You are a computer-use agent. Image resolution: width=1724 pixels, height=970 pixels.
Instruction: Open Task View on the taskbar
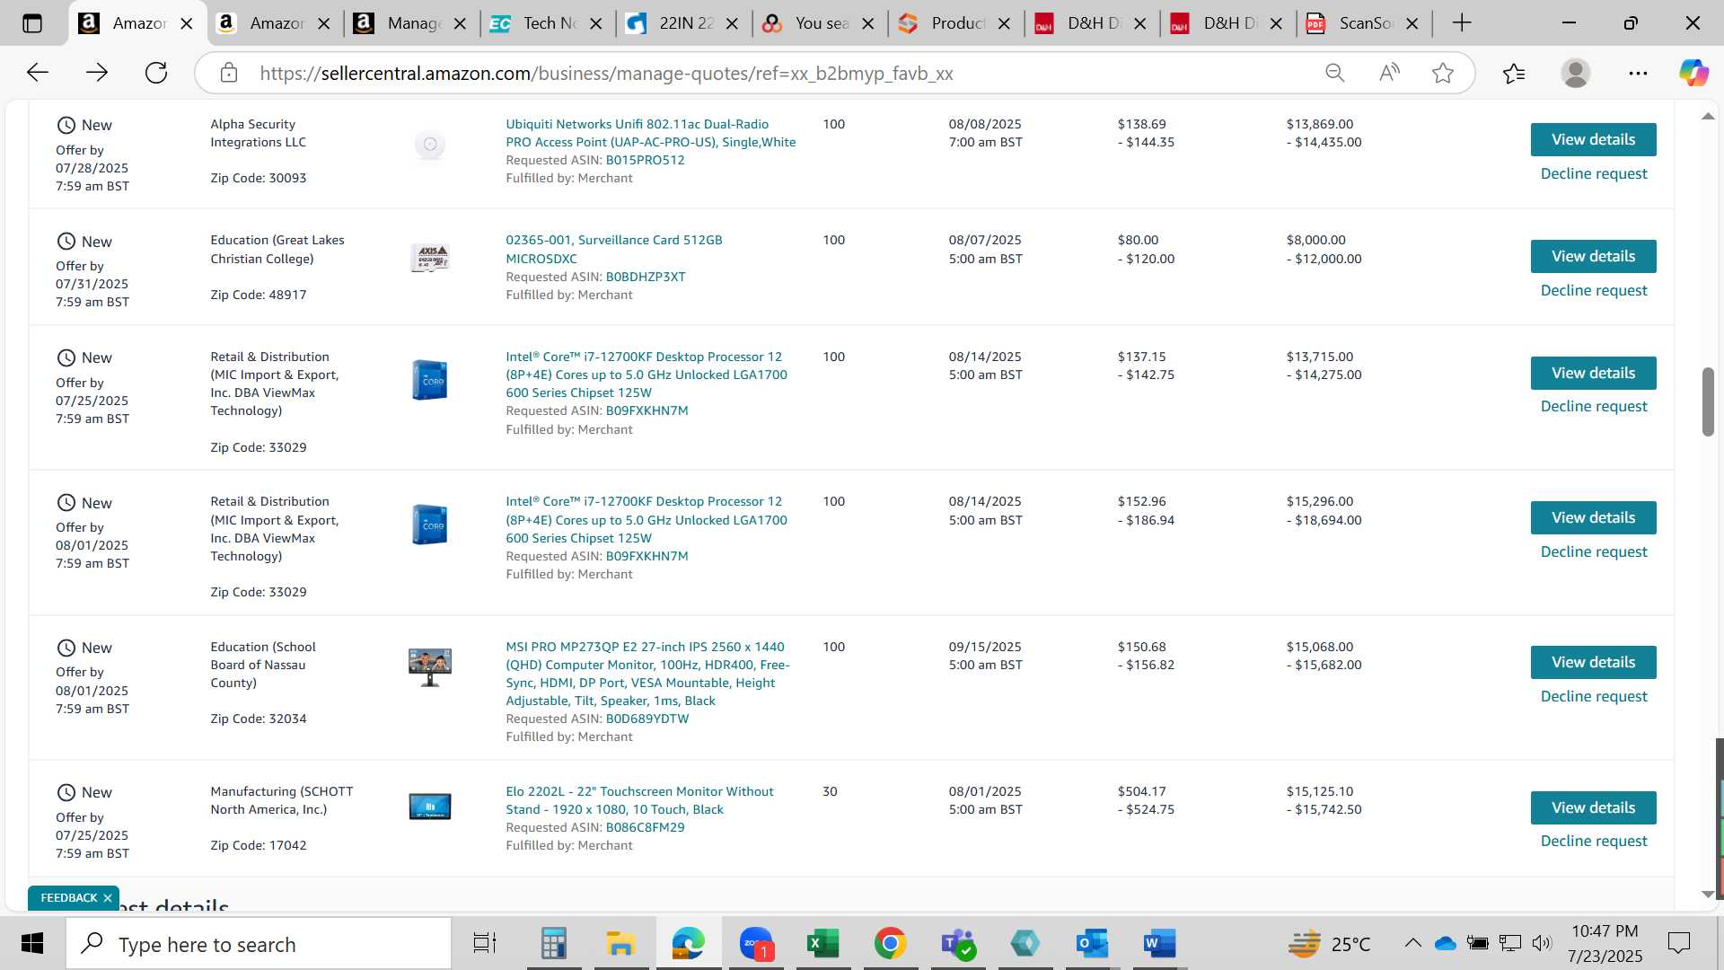pyautogui.click(x=485, y=943)
